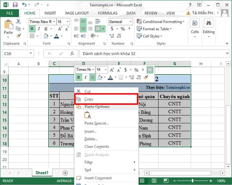Expand the Cell Styles dropdown
This screenshot has width=232, height=185.
(x=161, y=36)
